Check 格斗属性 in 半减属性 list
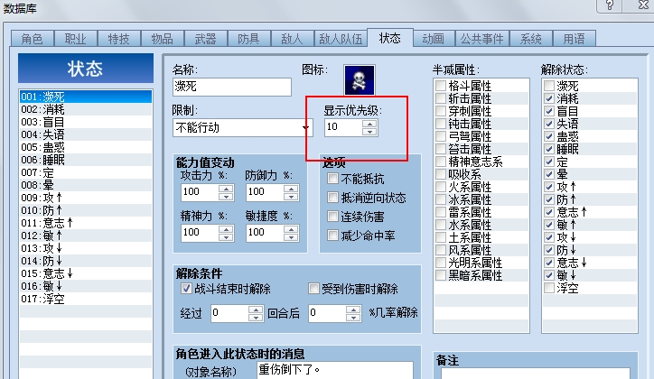Image resolution: width=654 pixels, height=379 pixels. coord(441,86)
